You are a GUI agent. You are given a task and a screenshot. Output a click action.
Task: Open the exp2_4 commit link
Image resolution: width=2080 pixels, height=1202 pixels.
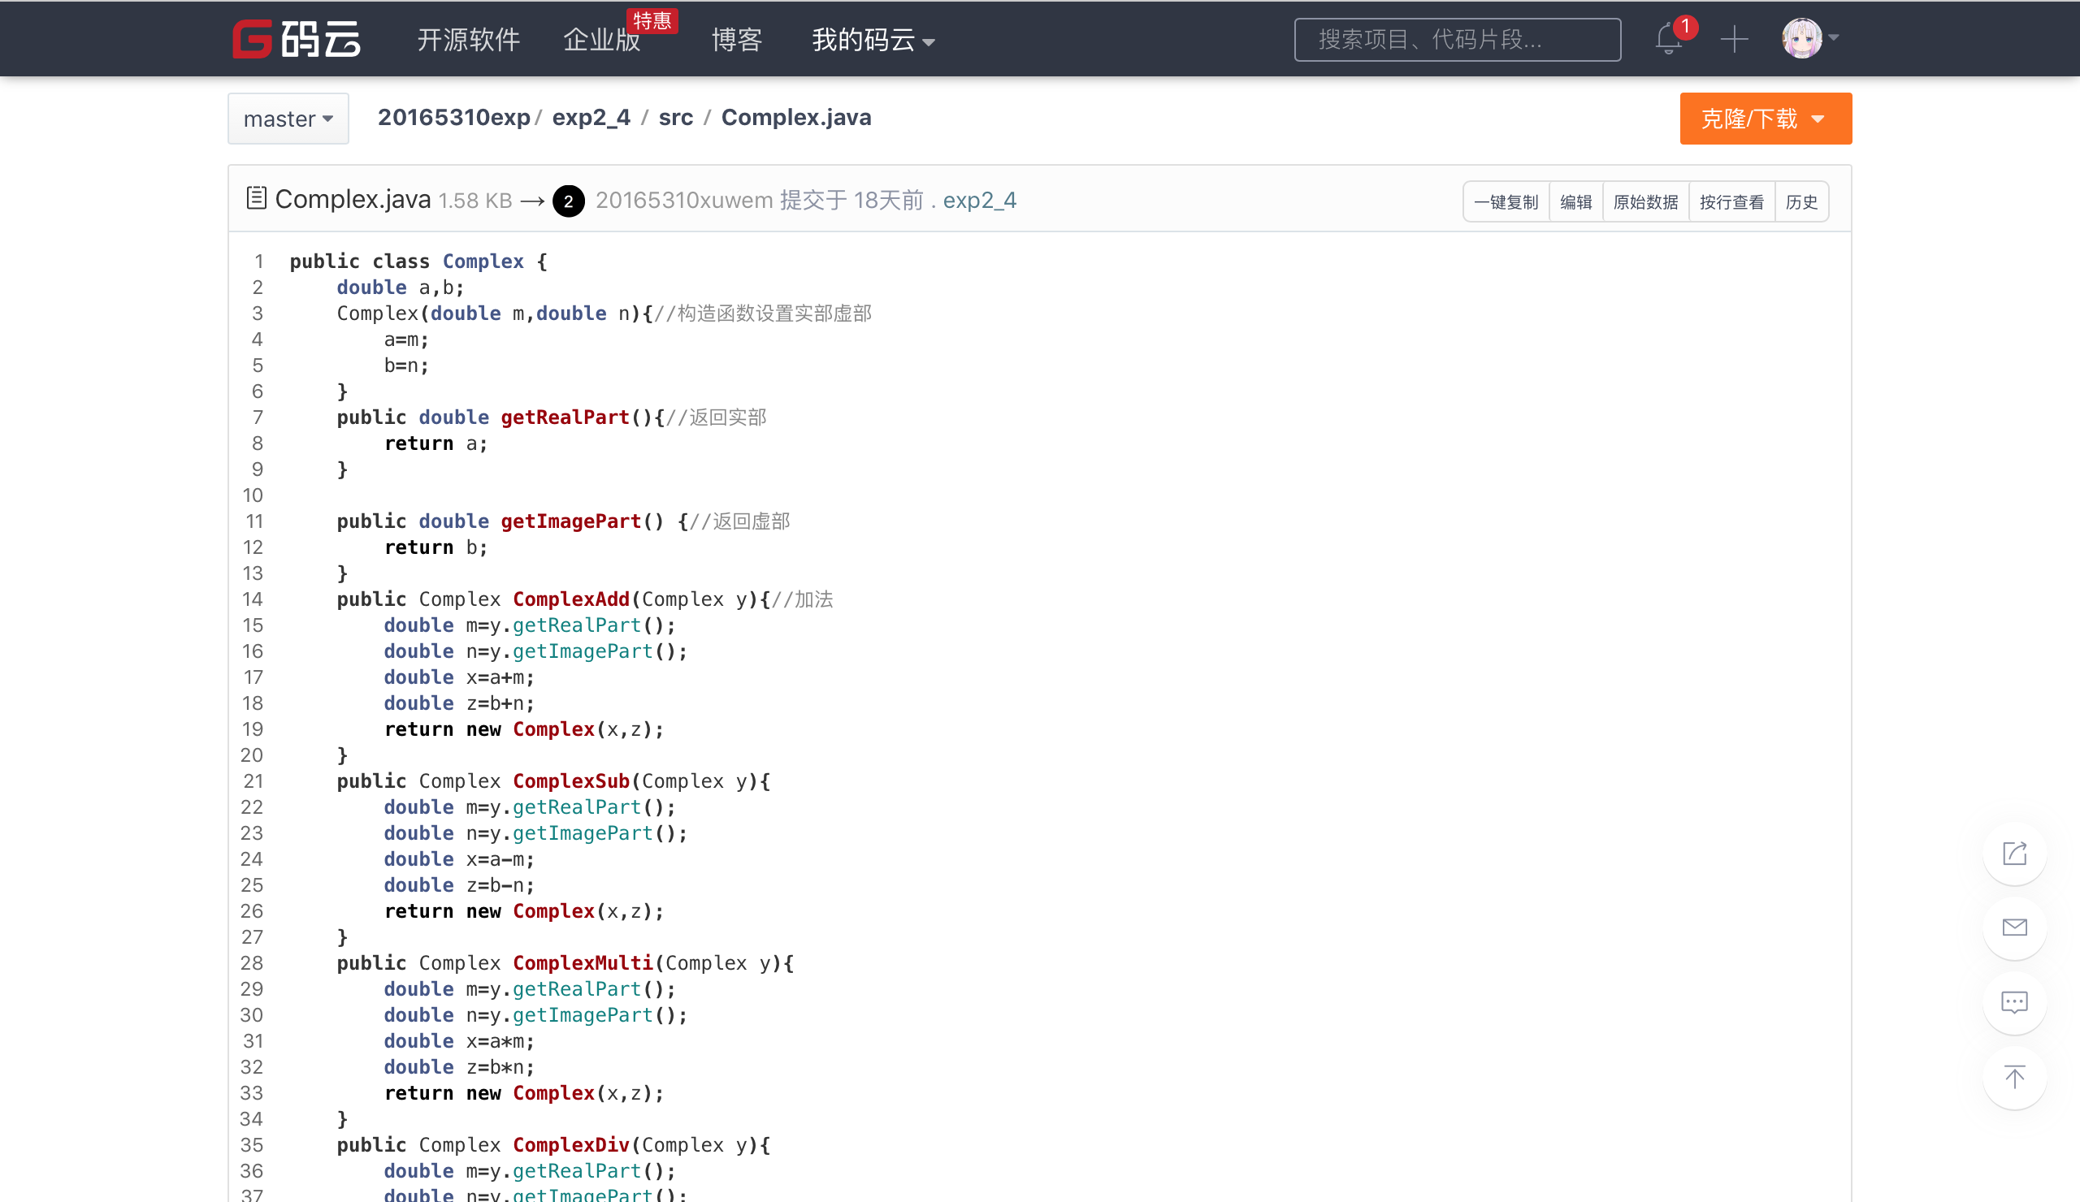click(979, 201)
